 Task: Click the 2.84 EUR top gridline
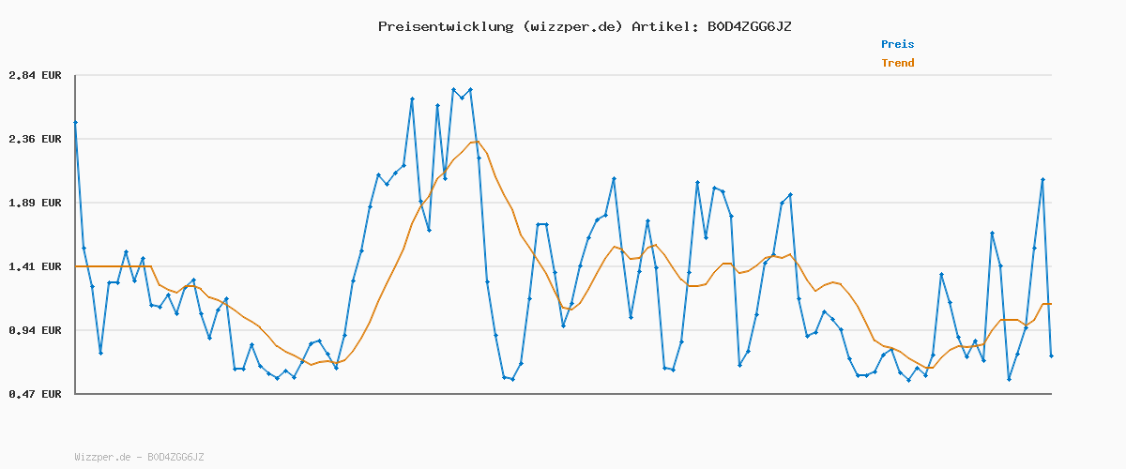point(563,75)
